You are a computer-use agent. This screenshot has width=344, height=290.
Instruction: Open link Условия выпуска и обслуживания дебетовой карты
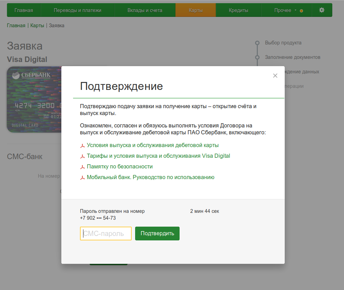coord(153,145)
